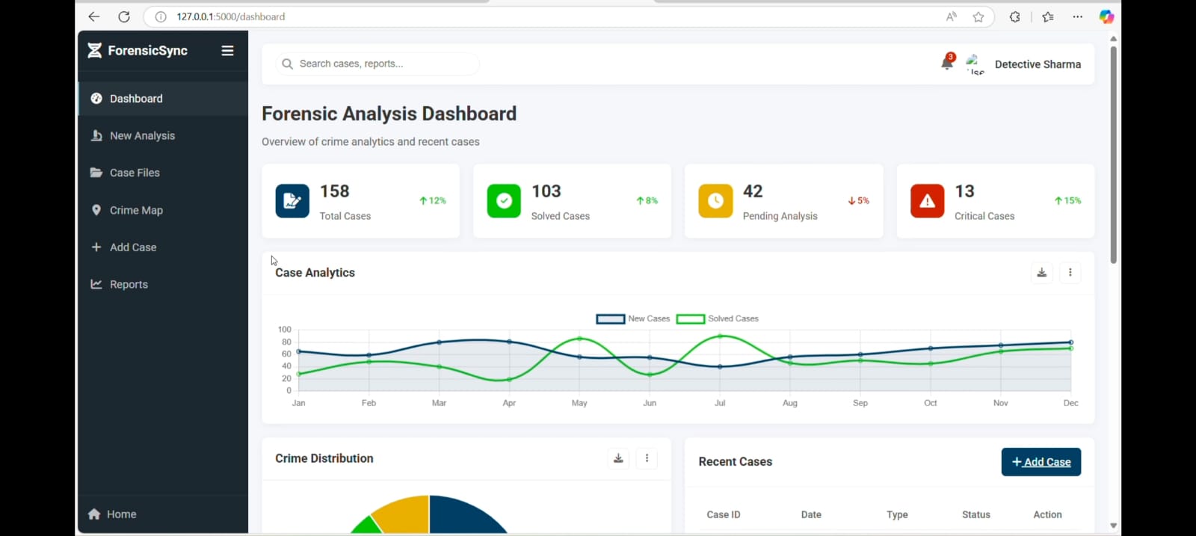Click the Solved Cases green checkmark icon
This screenshot has height=536, width=1196.
click(504, 201)
